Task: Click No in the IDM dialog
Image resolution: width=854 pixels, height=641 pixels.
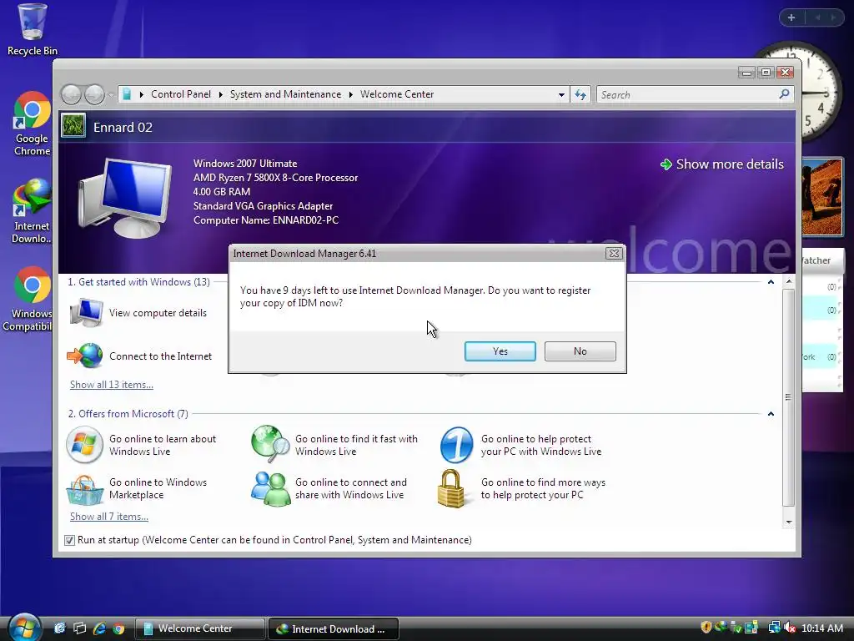Action: (x=580, y=351)
